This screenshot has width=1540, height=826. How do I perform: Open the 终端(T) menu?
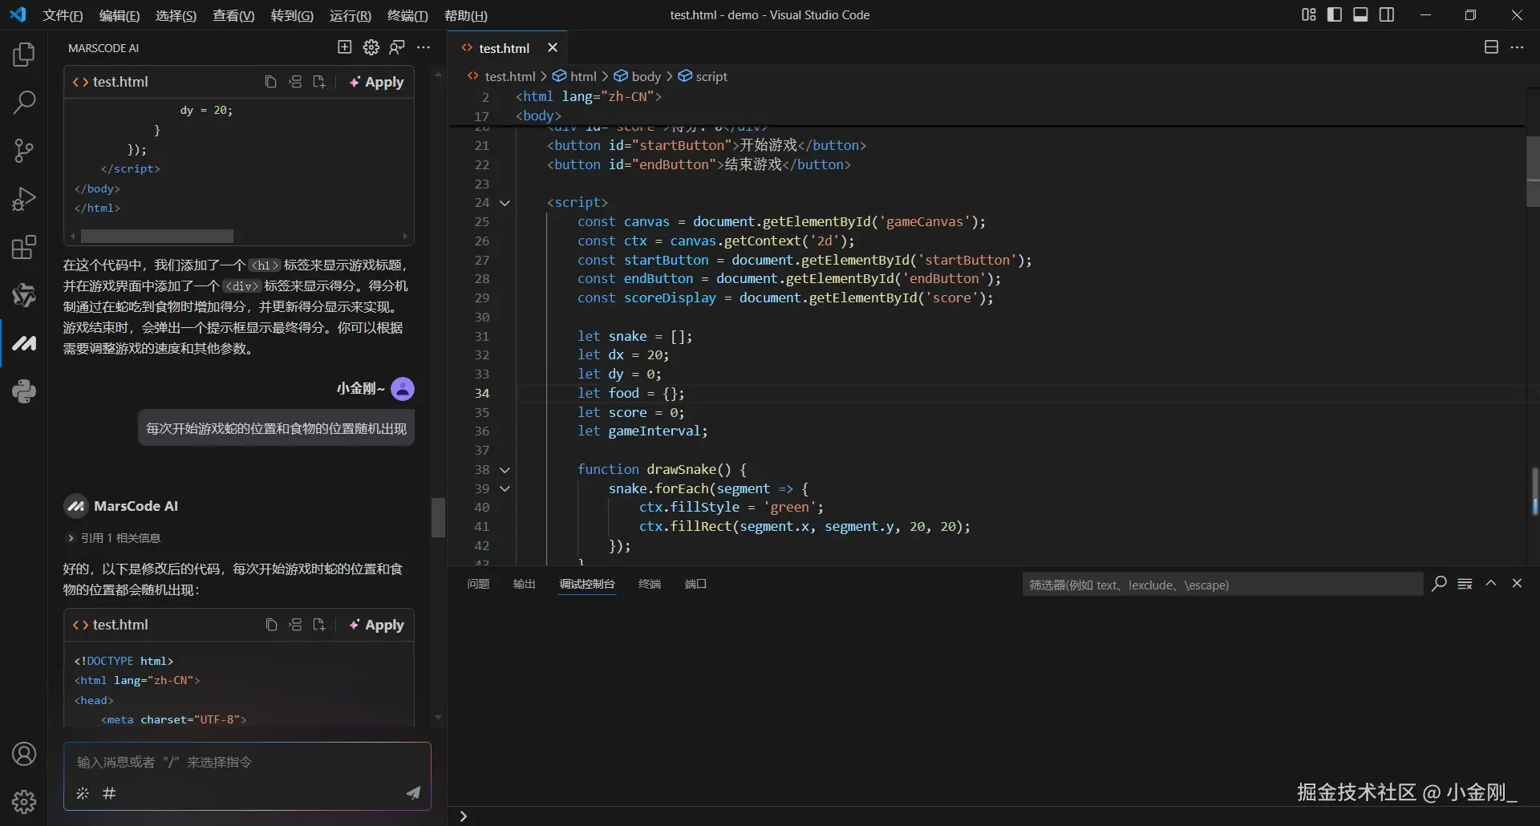pos(407,16)
